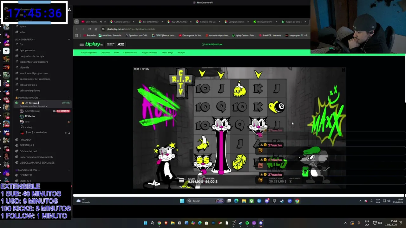This screenshot has width=406, height=228.
Task: Open the Speedtest por Ookla bookmark
Action: (x=137, y=35)
